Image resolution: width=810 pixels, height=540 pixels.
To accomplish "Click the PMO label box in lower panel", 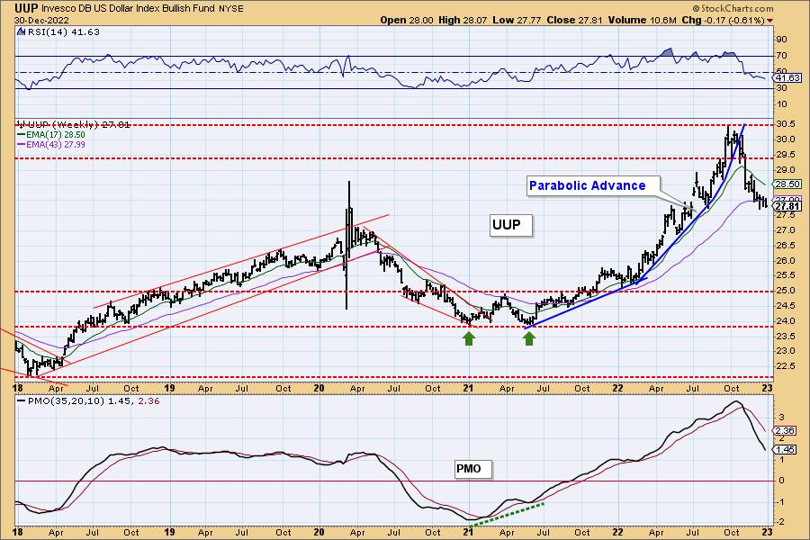I will [472, 469].
